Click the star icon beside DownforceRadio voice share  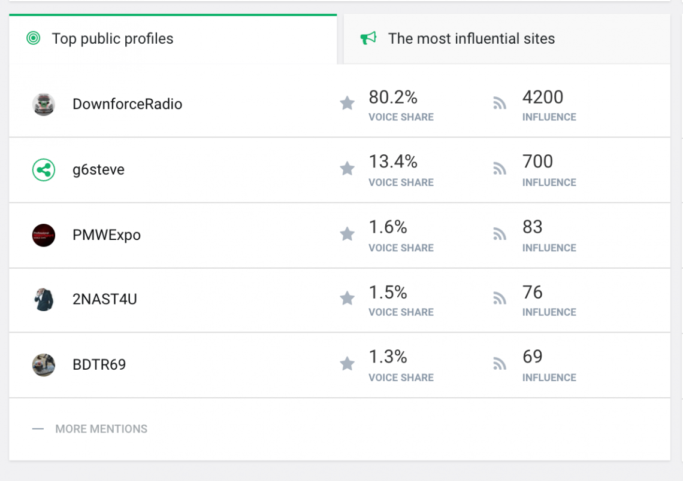[347, 103]
